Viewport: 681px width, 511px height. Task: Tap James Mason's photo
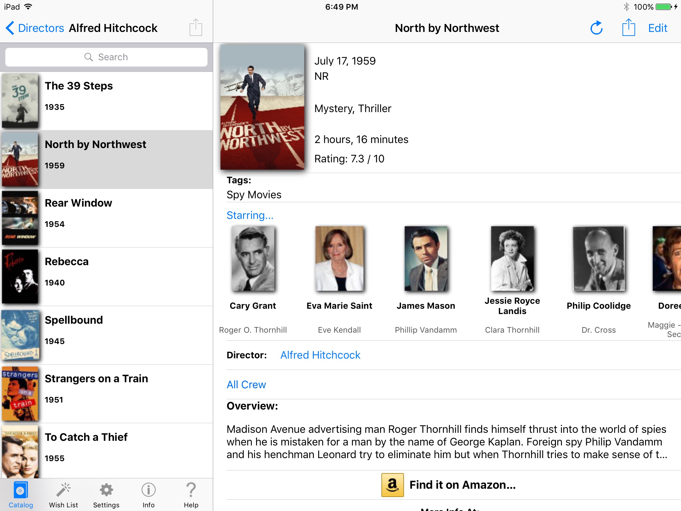pyautogui.click(x=426, y=259)
